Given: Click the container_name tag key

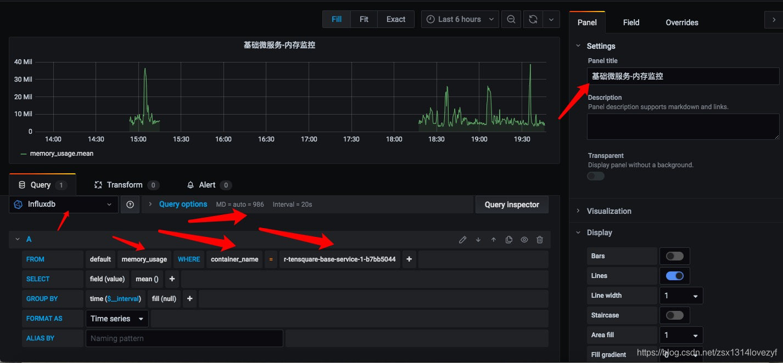Looking at the screenshot, I should (234, 259).
